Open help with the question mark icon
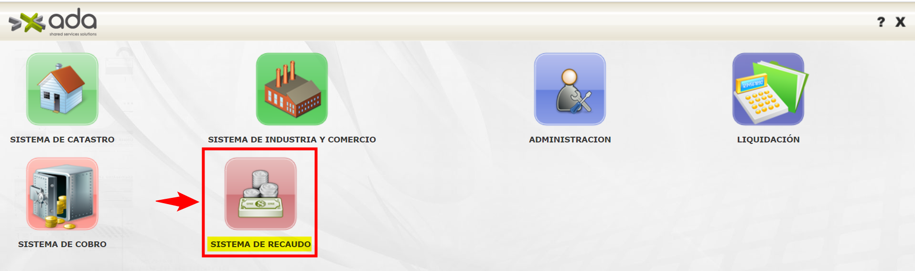 (881, 22)
